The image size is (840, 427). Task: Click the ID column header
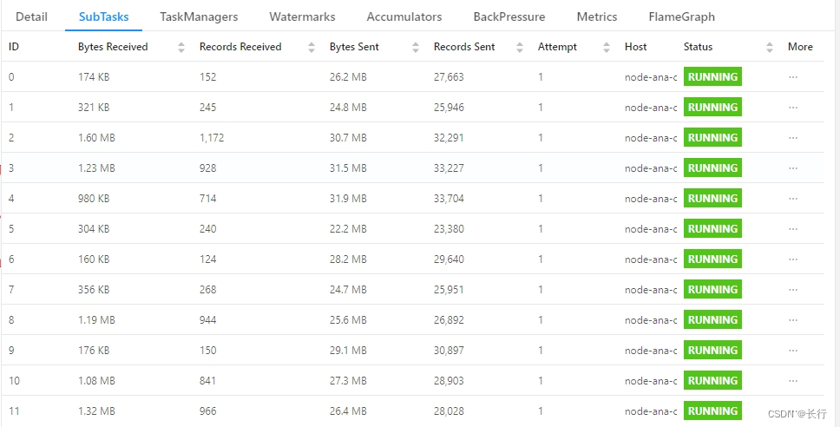[14, 47]
